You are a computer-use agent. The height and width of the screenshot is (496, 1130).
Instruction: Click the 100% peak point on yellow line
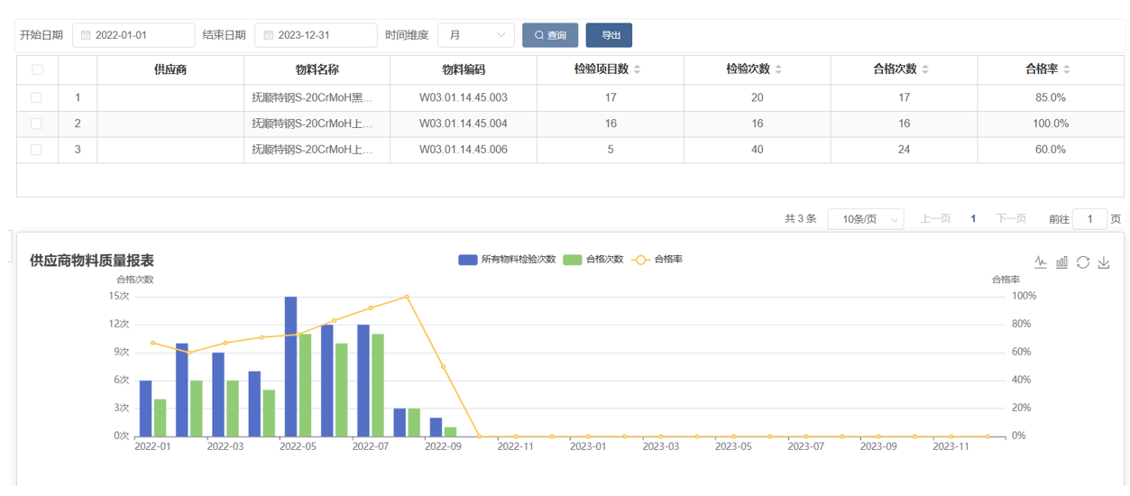[407, 297]
